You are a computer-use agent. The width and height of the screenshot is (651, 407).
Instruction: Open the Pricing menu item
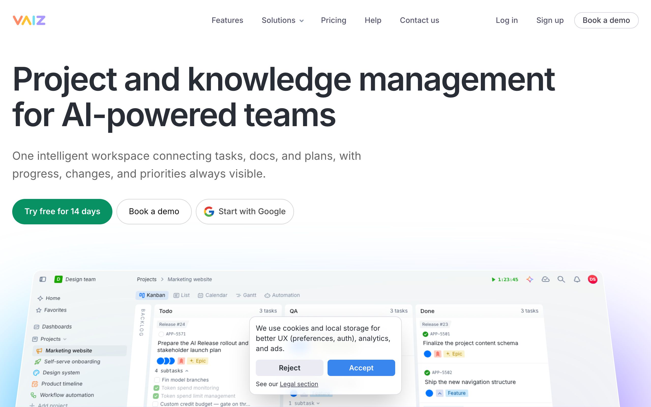click(334, 20)
